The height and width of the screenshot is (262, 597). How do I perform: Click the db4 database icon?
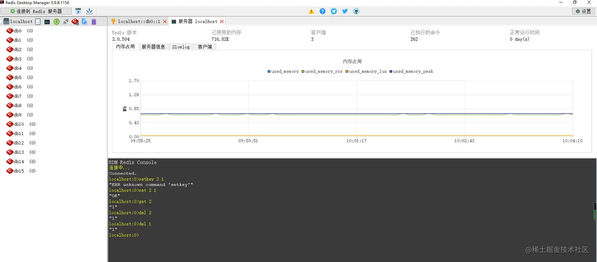(x=10, y=68)
